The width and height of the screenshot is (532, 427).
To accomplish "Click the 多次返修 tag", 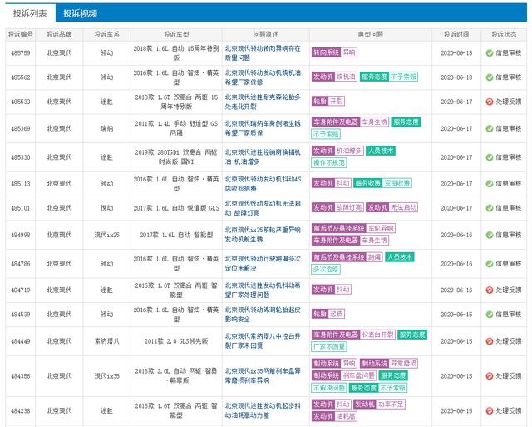I will pos(326,269).
